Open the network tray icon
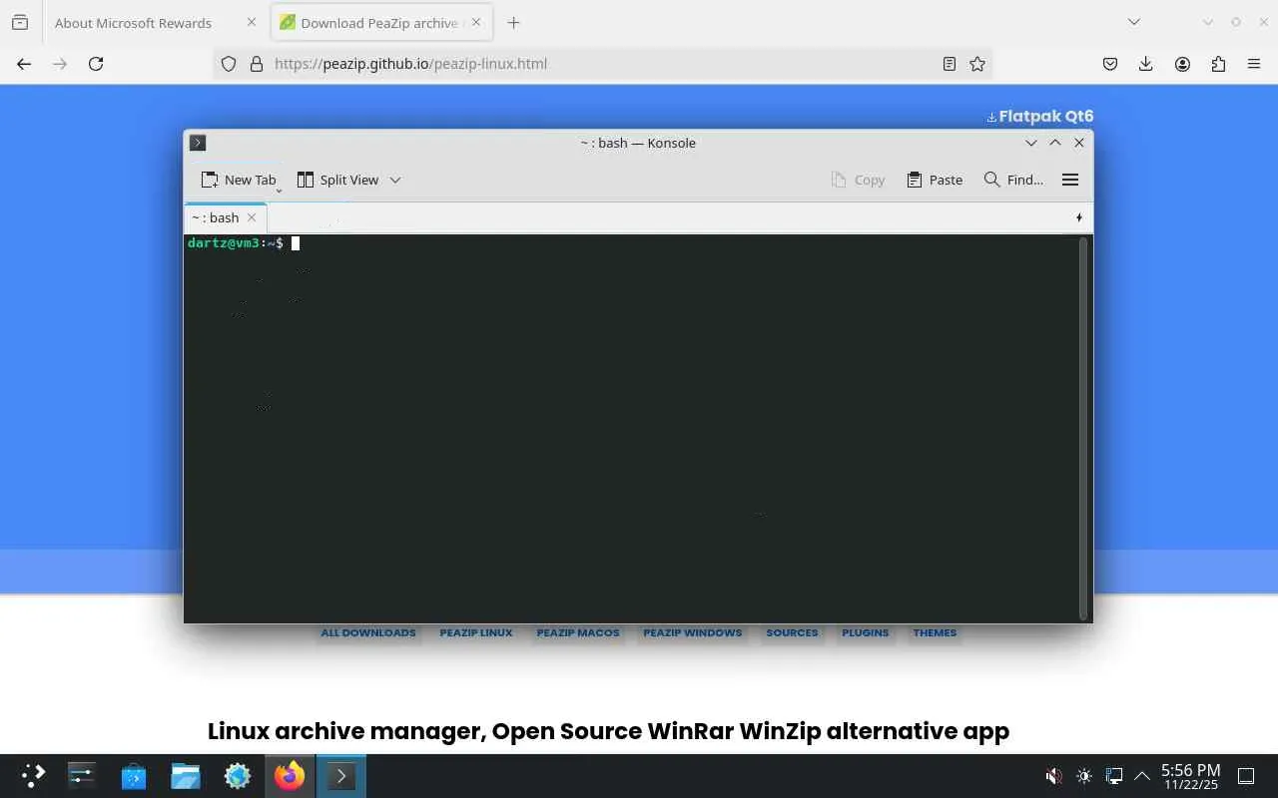This screenshot has height=798, width=1278. coord(1114,776)
